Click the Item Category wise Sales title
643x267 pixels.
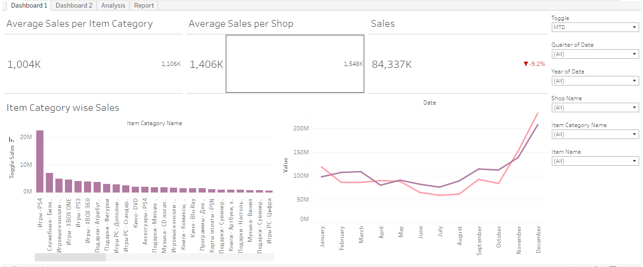coord(63,108)
